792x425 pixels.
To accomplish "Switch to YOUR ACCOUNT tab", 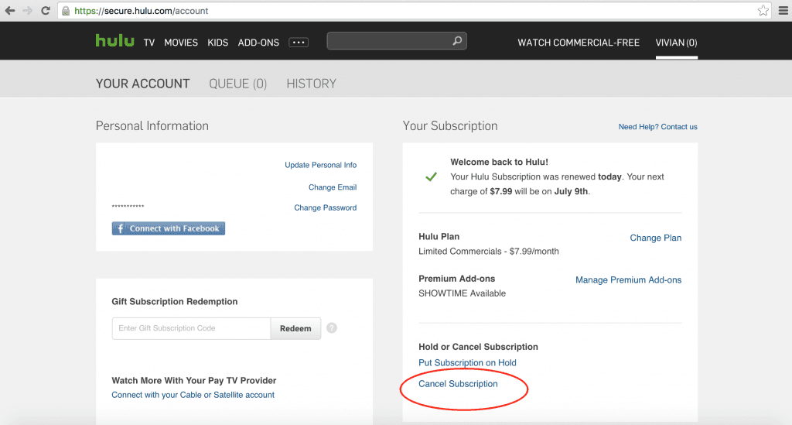I will tap(143, 84).
